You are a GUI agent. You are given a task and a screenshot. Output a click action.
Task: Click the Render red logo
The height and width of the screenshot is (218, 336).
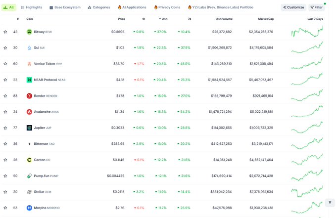29,96
